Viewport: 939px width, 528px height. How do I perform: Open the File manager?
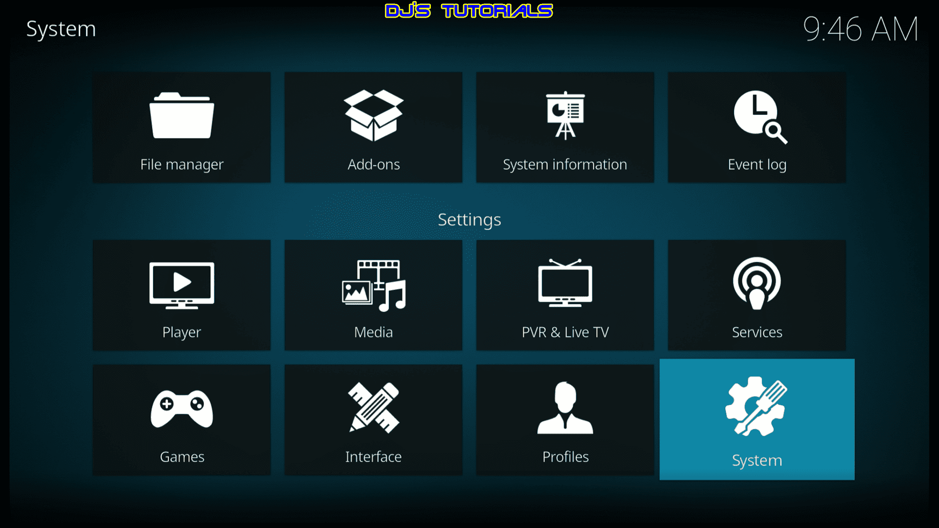point(181,126)
